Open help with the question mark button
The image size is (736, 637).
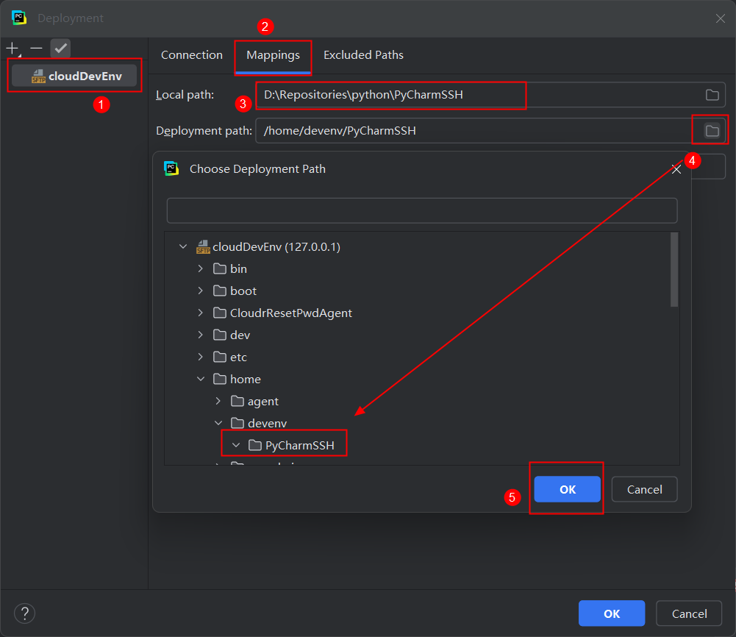24,613
